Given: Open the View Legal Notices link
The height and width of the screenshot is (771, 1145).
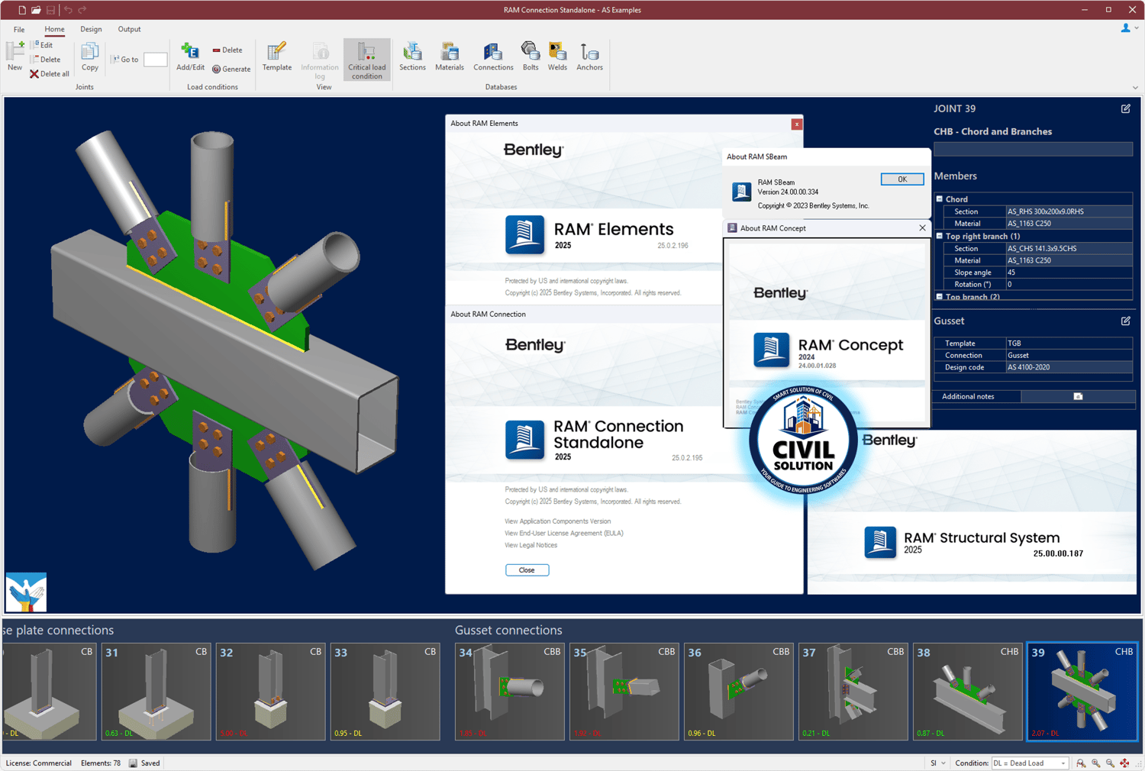Looking at the screenshot, I should click(531, 546).
